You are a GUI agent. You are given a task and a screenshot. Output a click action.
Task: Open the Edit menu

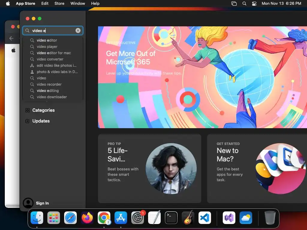coord(45,4)
